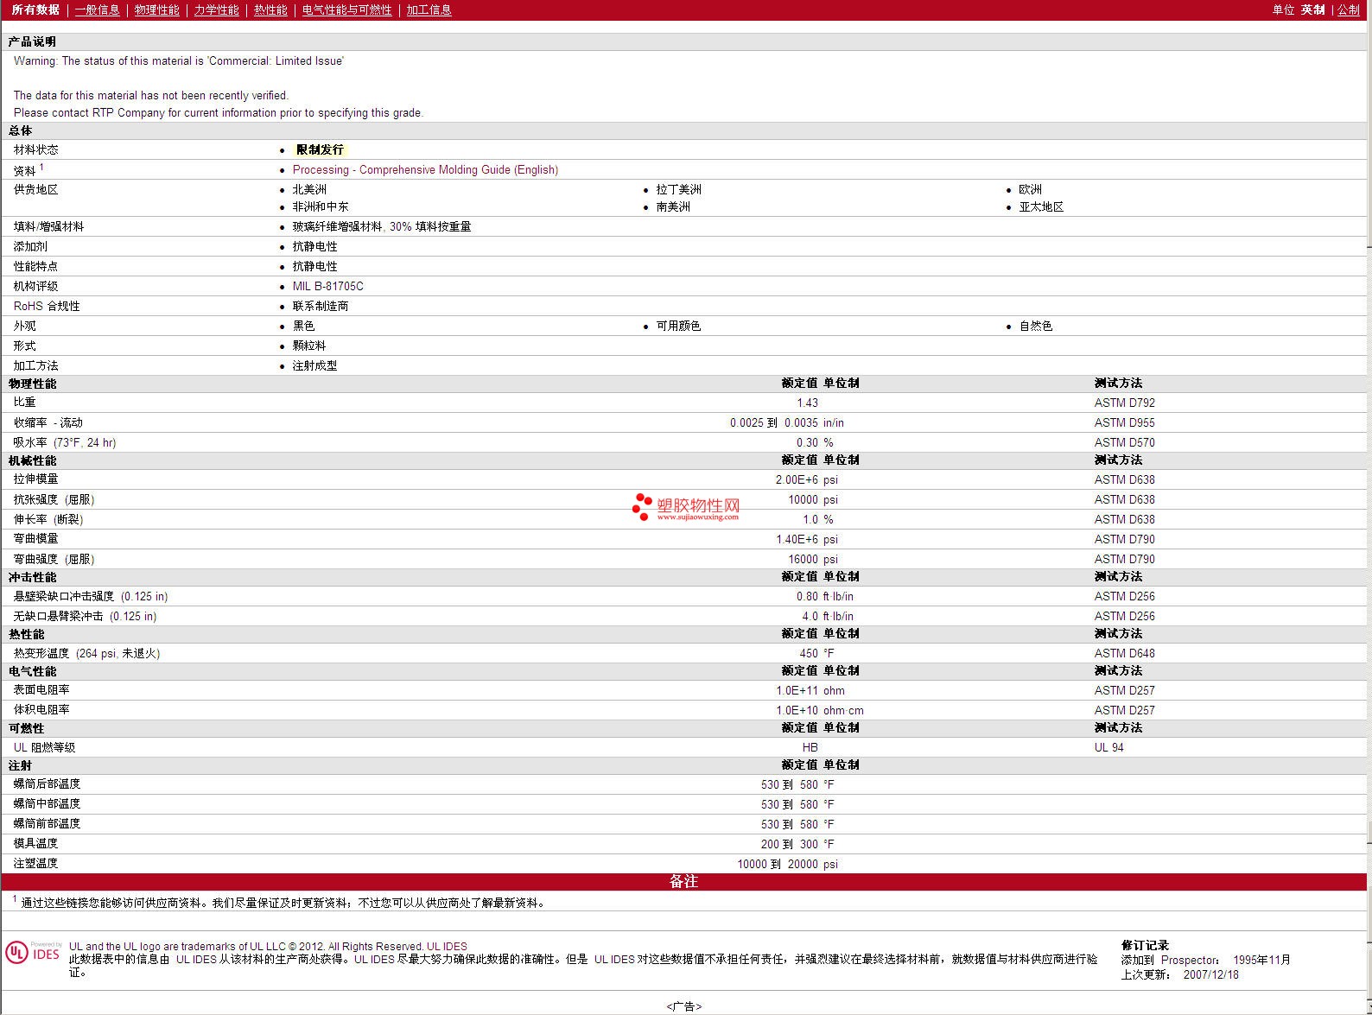Open the 加工信息 tab
1372x1015 pixels.
tap(429, 10)
